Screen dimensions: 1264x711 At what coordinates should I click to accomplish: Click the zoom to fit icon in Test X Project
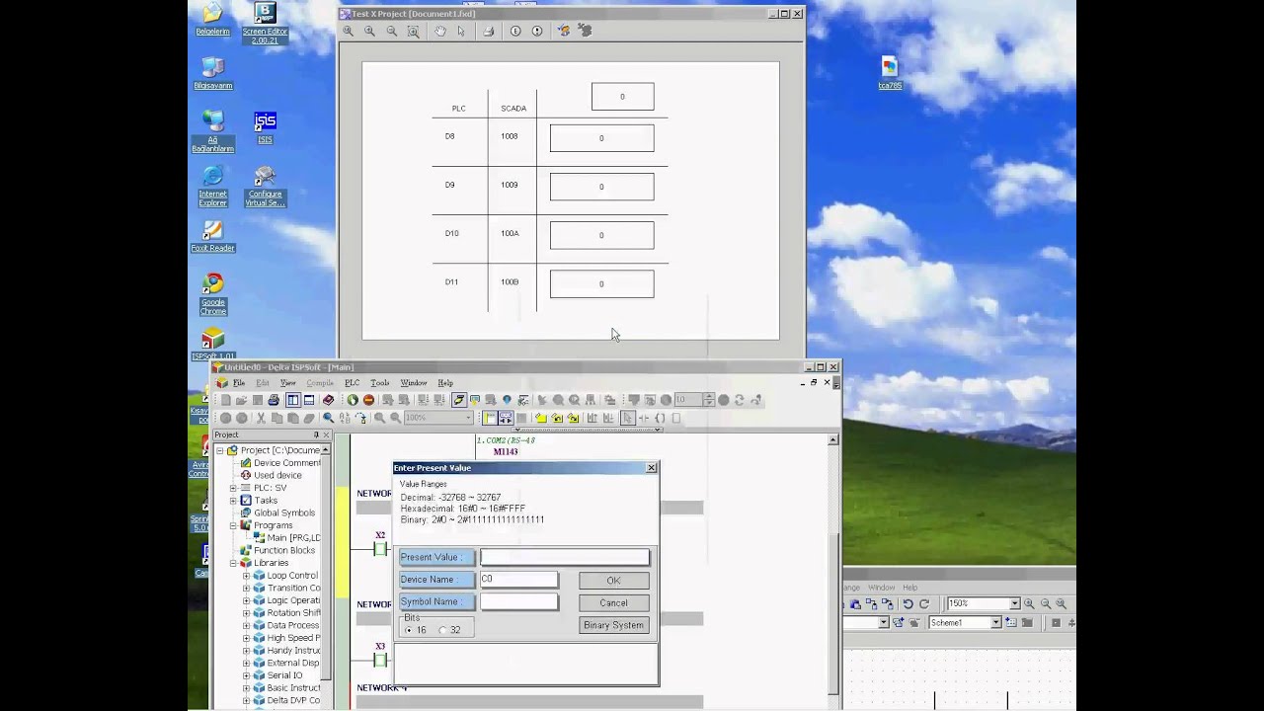pyautogui.click(x=413, y=31)
